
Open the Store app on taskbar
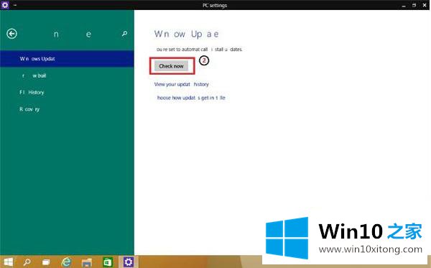tap(108, 262)
